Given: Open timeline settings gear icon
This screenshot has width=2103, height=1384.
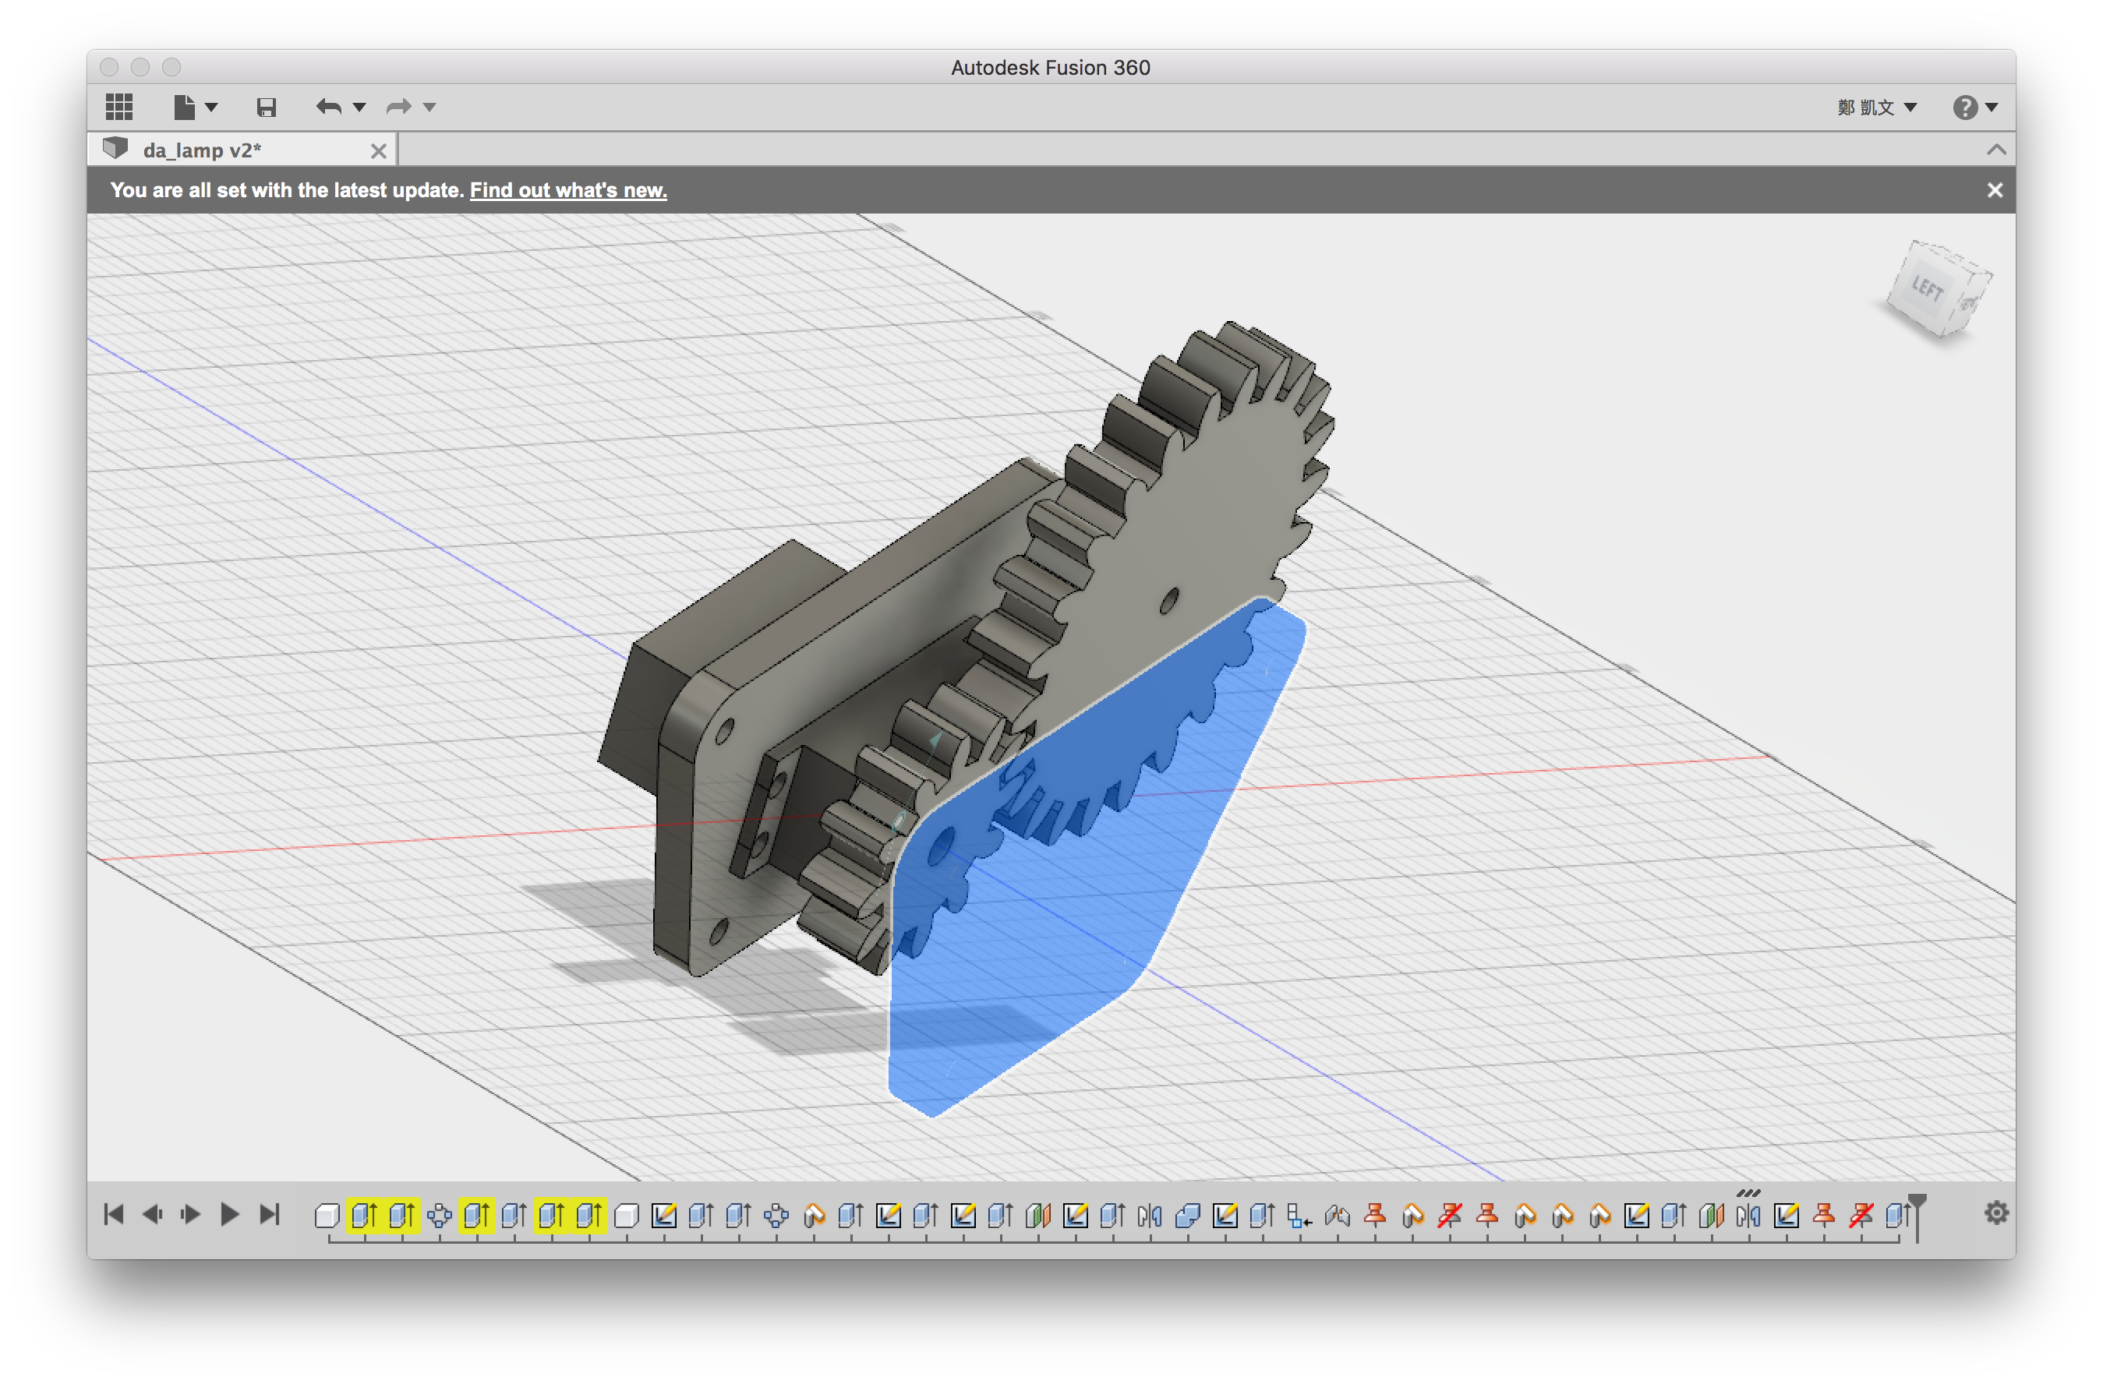Looking at the screenshot, I should [1996, 1213].
